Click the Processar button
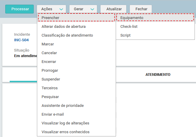The height and width of the screenshot is (137, 196). (x=20, y=9)
